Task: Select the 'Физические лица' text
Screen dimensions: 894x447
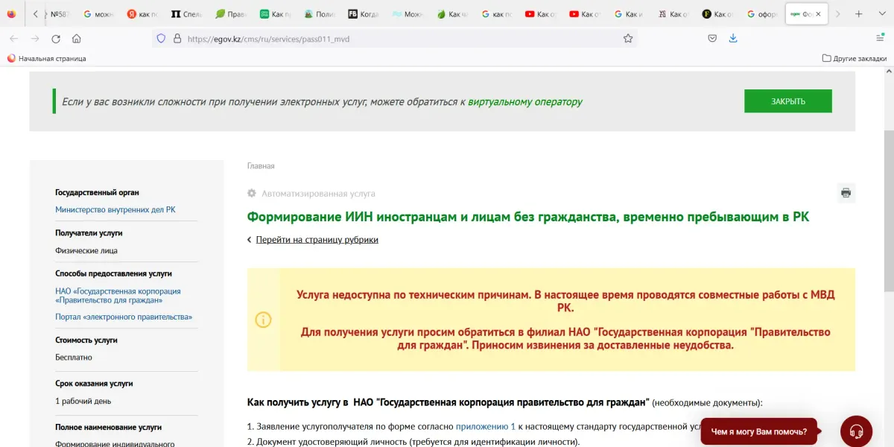Action: click(x=86, y=251)
